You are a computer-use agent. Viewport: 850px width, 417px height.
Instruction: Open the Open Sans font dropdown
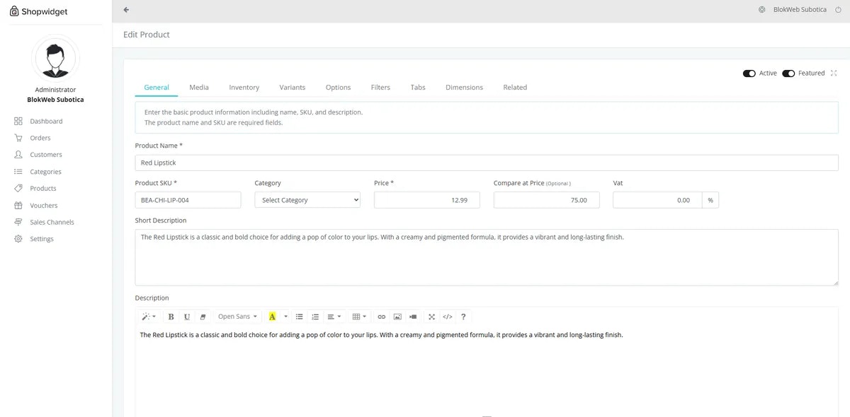pyautogui.click(x=237, y=316)
